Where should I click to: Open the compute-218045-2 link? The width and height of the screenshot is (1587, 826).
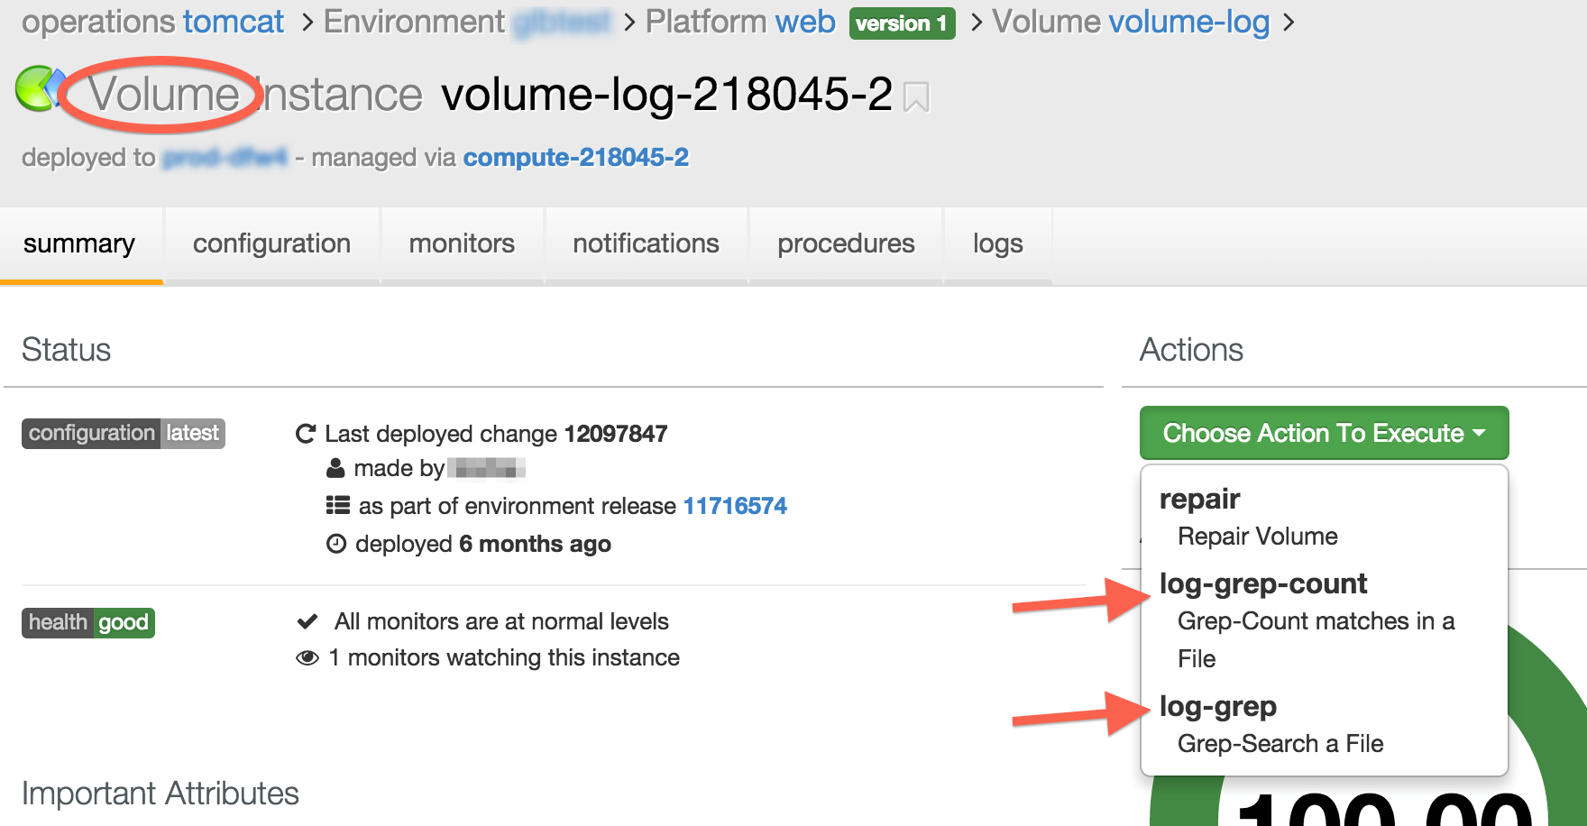click(x=575, y=158)
